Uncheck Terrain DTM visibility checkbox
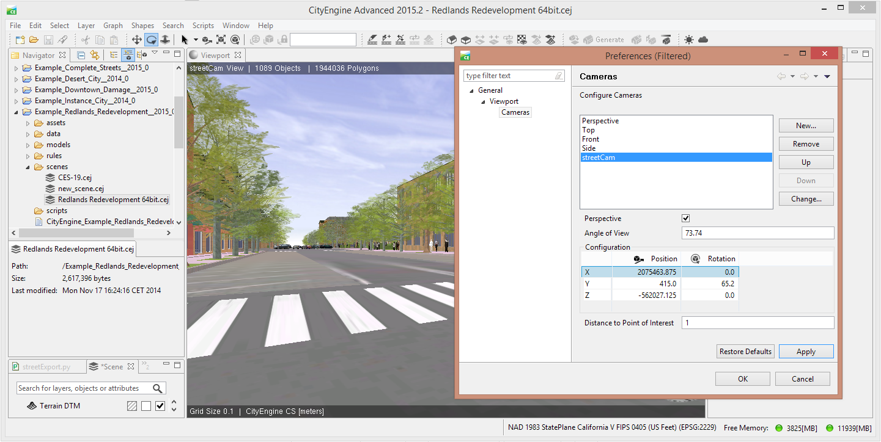 [x=160, y=406]
